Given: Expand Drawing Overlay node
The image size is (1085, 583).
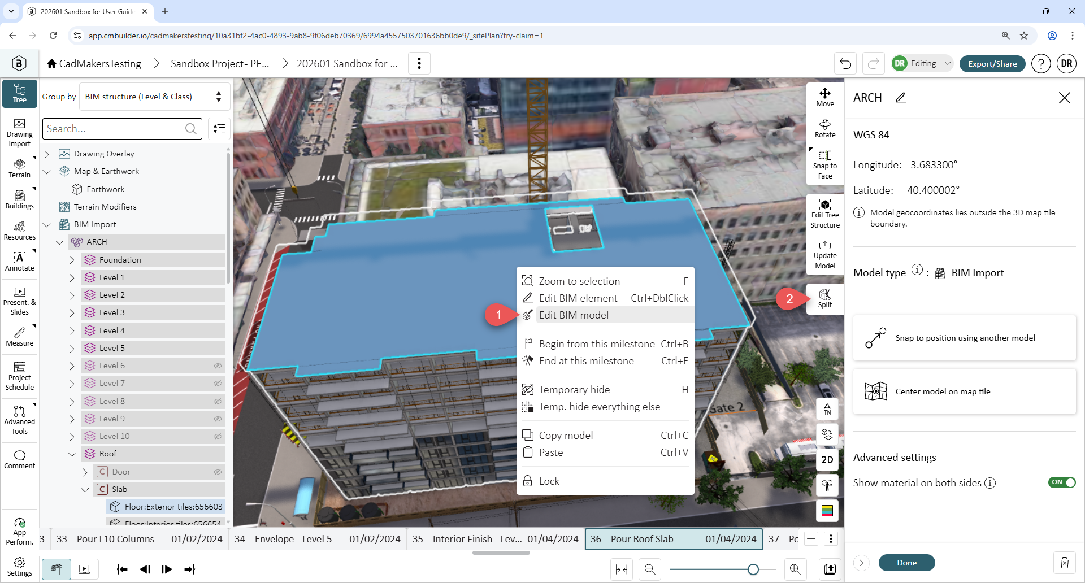Looking at the screenshot, I should (47, 154).
